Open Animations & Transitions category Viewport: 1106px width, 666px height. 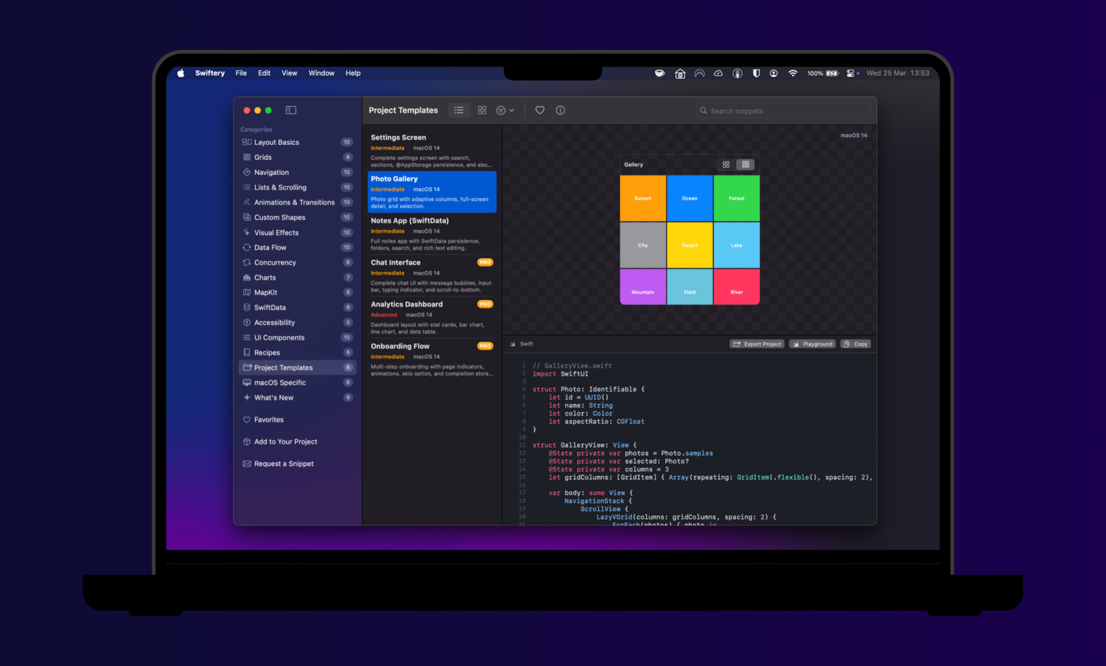click(x=297, y=202)
